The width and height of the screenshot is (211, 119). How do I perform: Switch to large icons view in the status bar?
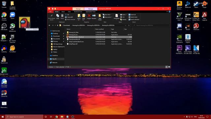pyautogui.click(x=169, y=67)
